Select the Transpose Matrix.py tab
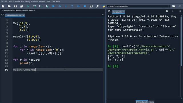The width and height of the screenshot is (183, 103). coord(14,15)
